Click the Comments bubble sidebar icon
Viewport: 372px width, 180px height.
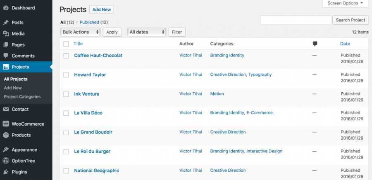[6, 56]
